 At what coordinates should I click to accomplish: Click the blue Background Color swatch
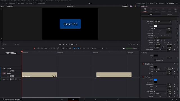point(156,80)
